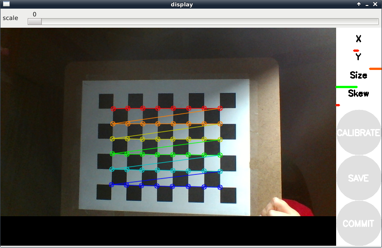
Task: Click the CALIBRATE round button
Action: click(358, 133)
